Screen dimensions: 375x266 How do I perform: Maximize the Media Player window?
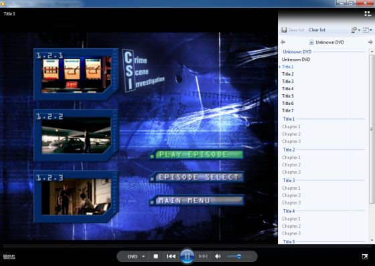point(351,3)
